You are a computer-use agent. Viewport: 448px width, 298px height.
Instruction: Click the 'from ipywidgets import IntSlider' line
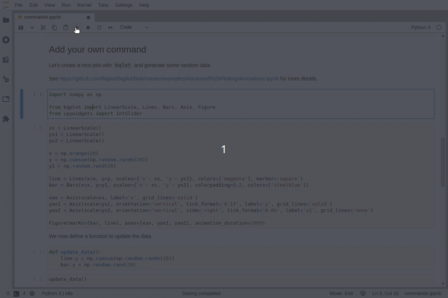point(96,113)
